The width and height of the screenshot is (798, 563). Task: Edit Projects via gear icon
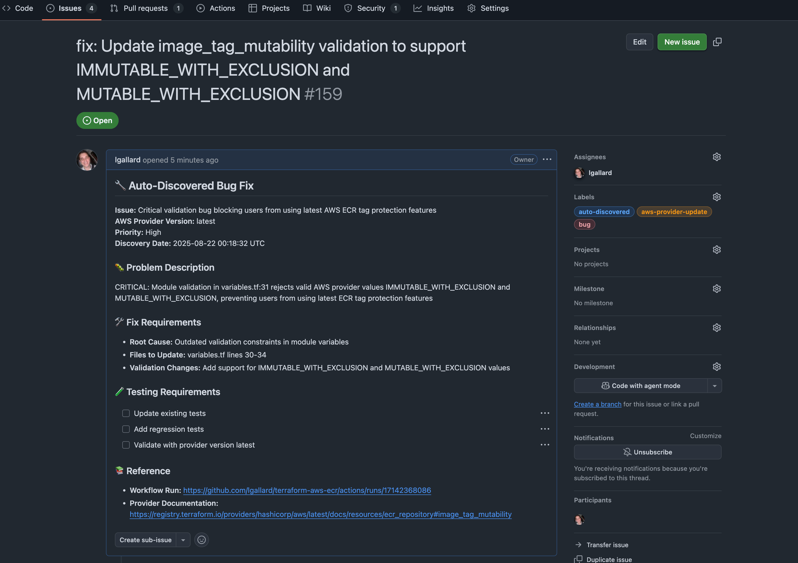[717, 250]
